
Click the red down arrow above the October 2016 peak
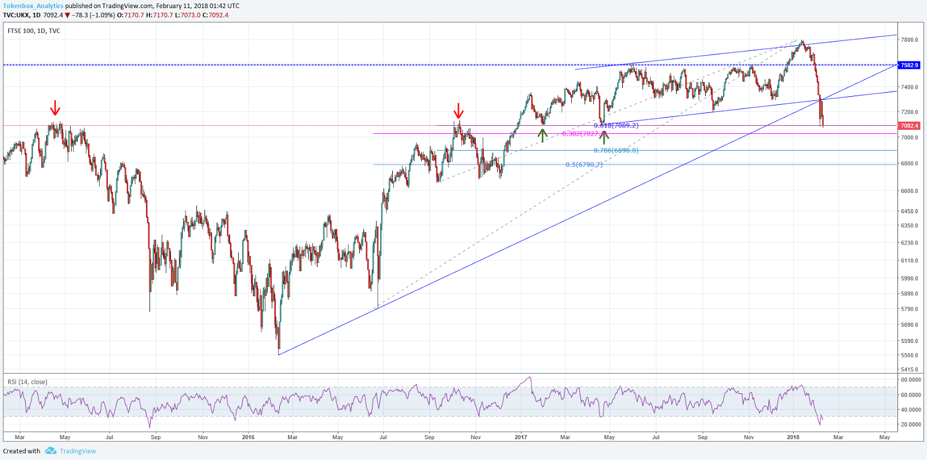tap(458, 111)
